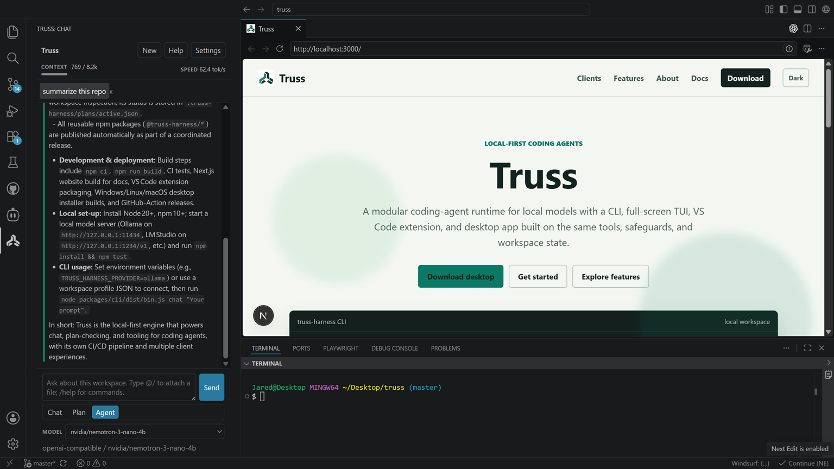
Task: Click the Explore features button
Action: tap(610, 276)
